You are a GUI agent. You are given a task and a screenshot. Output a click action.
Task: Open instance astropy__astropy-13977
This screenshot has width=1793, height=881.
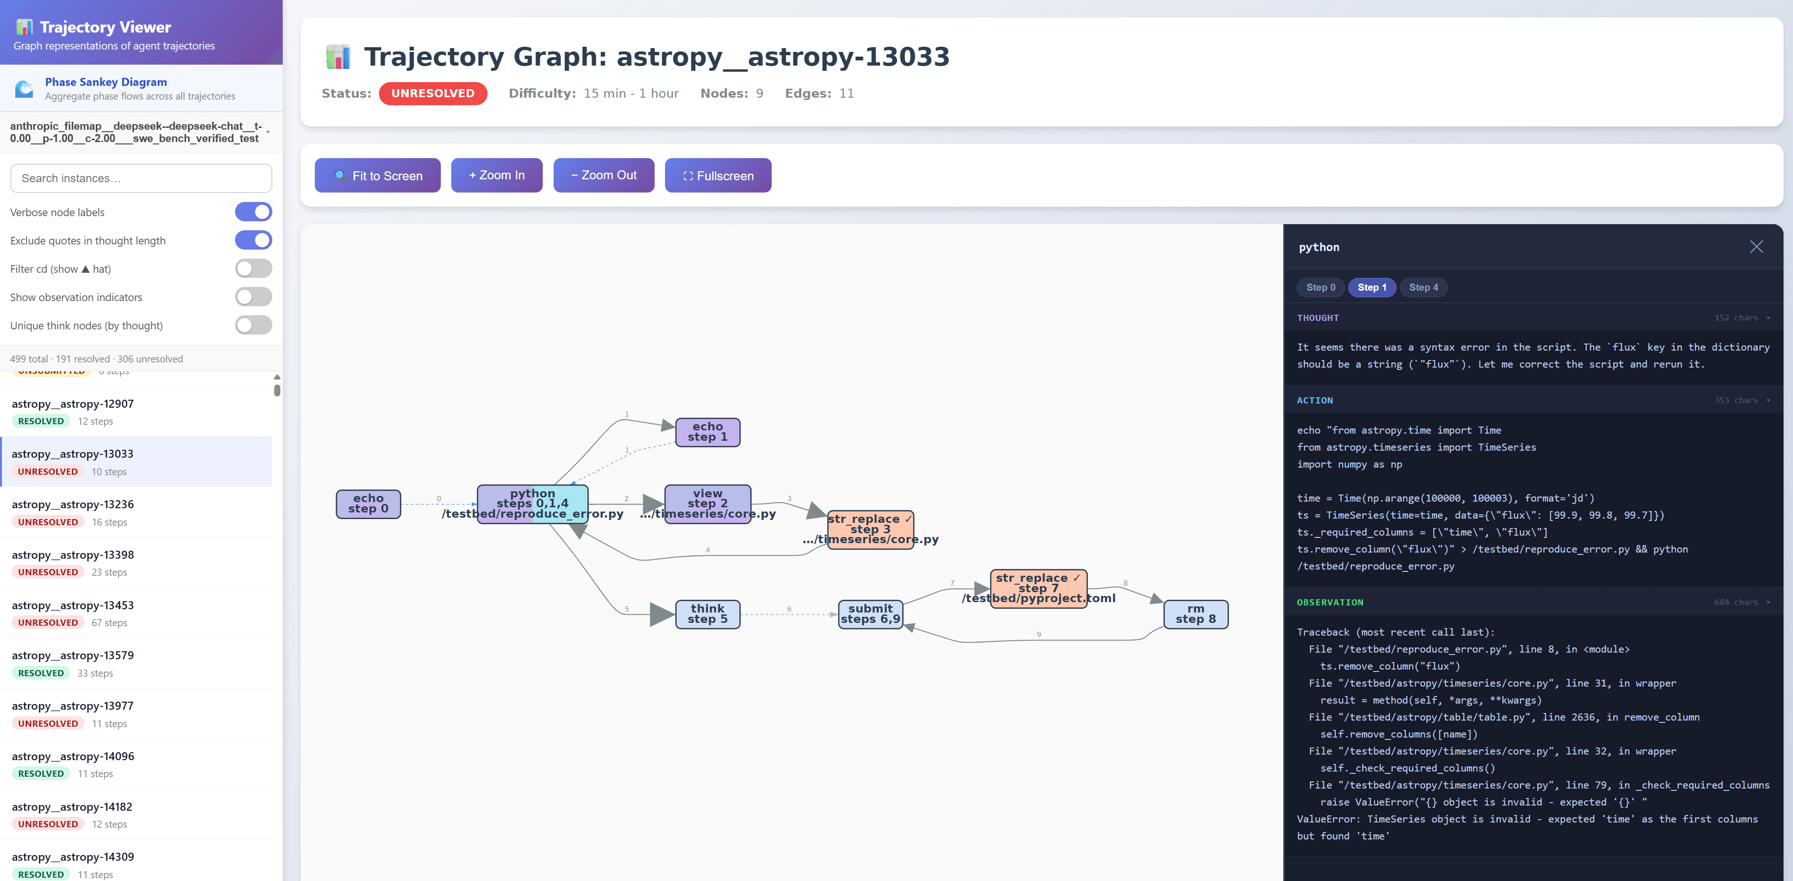[136, 715]
